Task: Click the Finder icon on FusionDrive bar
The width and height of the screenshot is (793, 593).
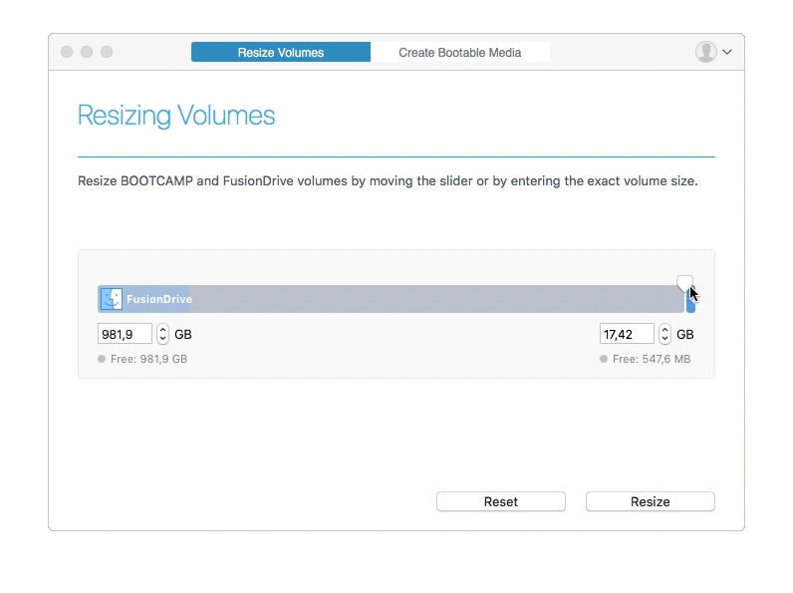Action: (112, 299)
